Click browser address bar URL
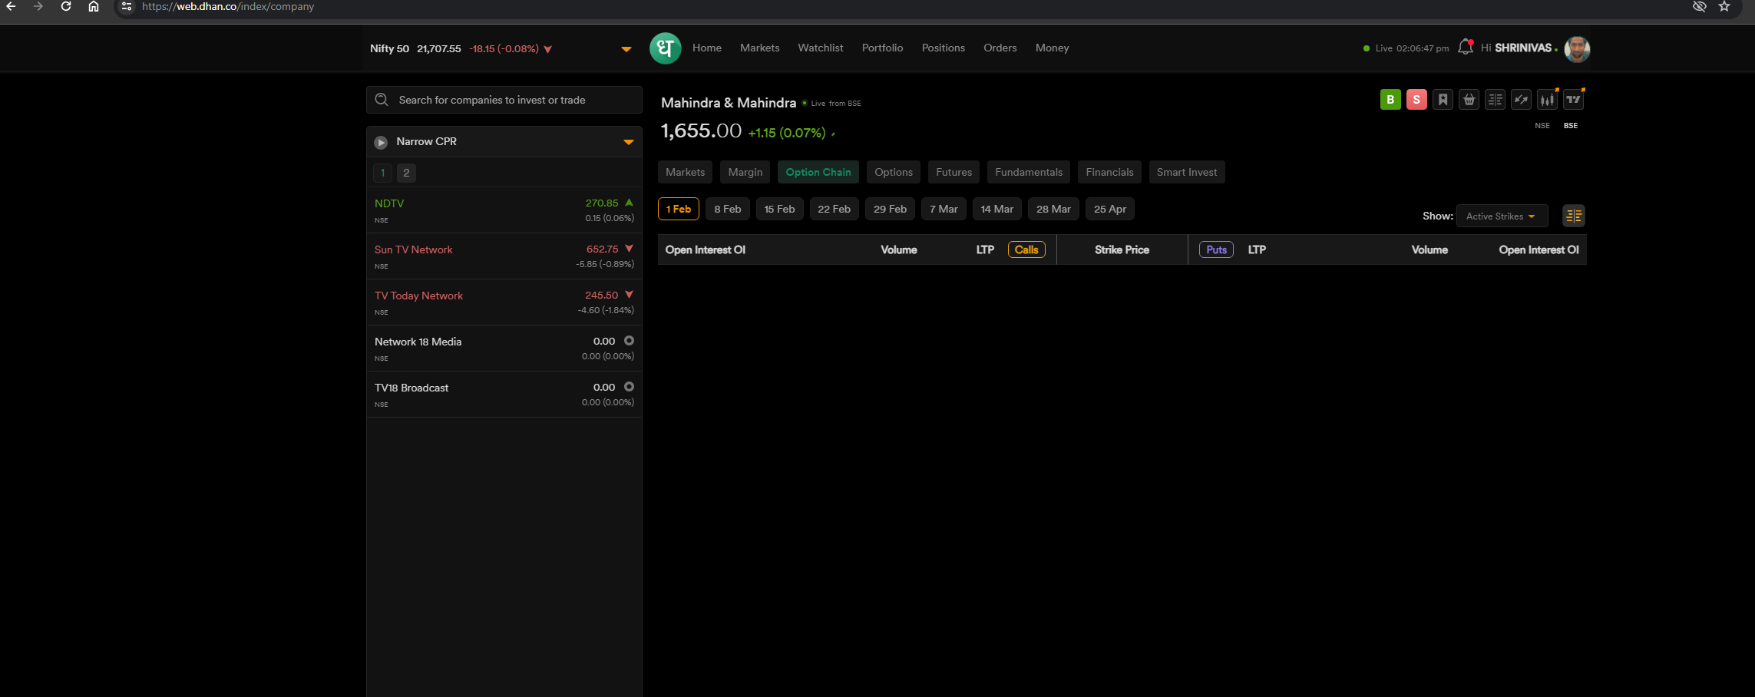Viewport: 1755px width, 697px height. point(228,6)
